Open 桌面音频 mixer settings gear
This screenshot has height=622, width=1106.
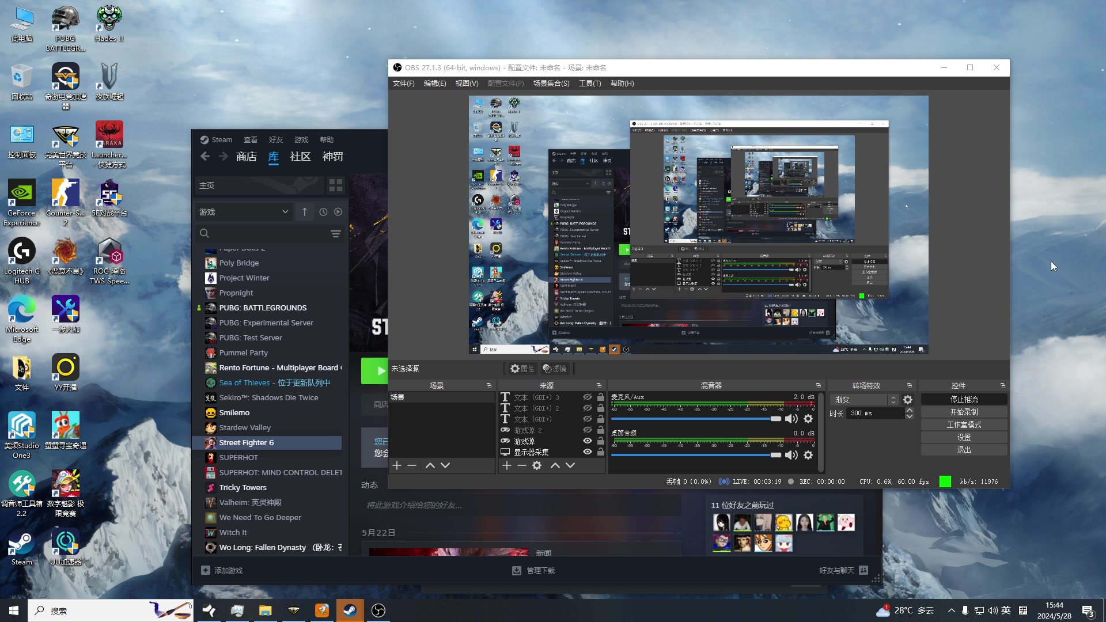click(x=808, y=455)
